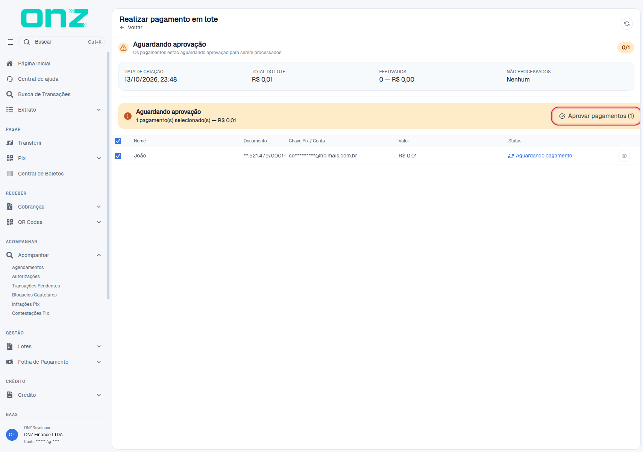Viewport: 643px width, 452px height.
Task: Click the Folha de Pagamento cash icon
Action: [10, 362]
